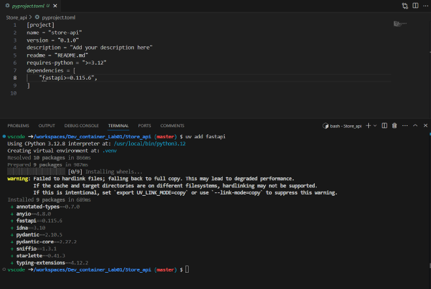Image resolution: width=431 pixels, height=289 pixels.
Task: Click line number 1 in the gutter
Action: pyautogui.click(x=15, y=25)
